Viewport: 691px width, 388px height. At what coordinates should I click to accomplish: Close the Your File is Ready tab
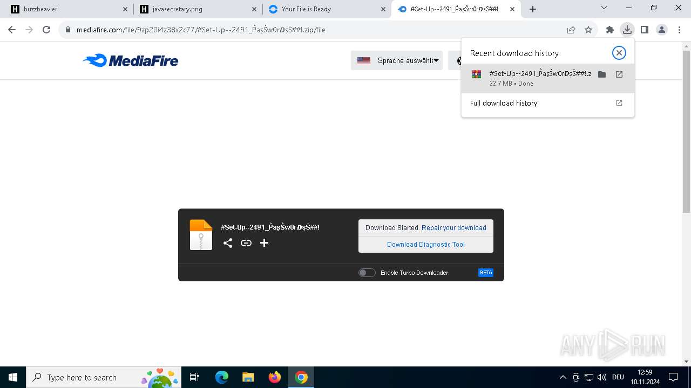[x=383, y=9]
